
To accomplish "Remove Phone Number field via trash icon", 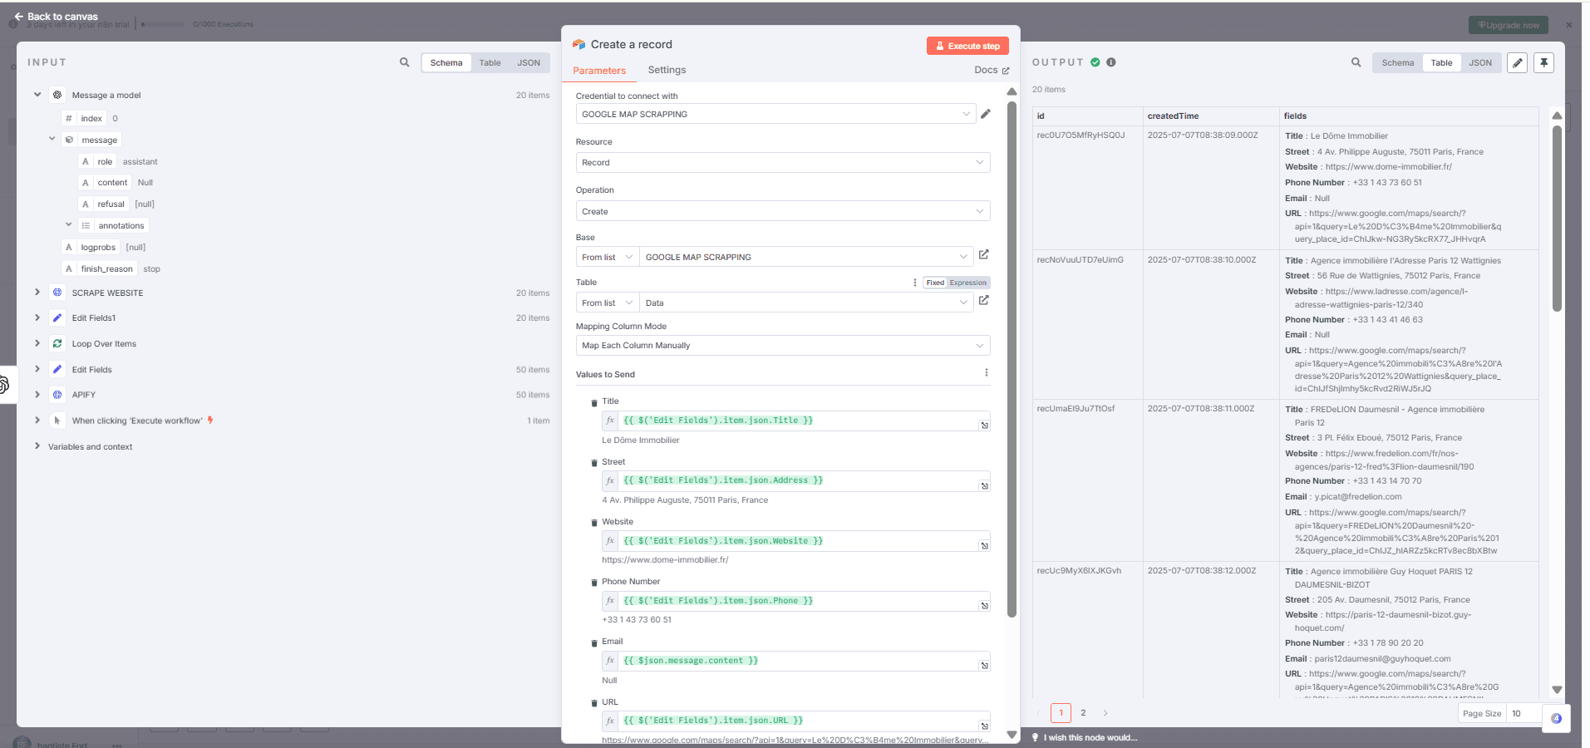I will (x=593, y=583).
